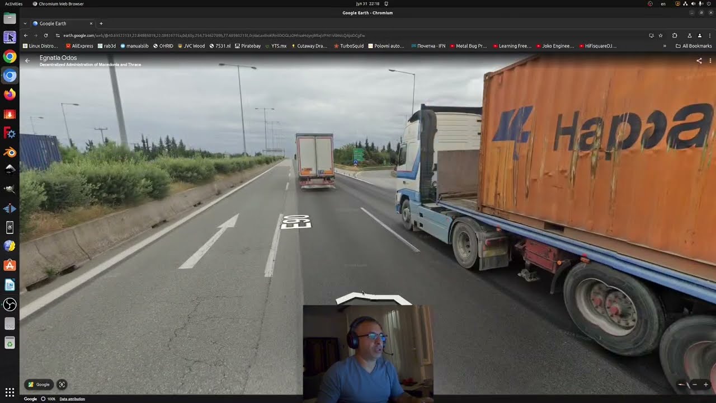This screenshot has width=716, height=403.
Task: Open the YTS.mx bookmark
Action: click(276, 46)
